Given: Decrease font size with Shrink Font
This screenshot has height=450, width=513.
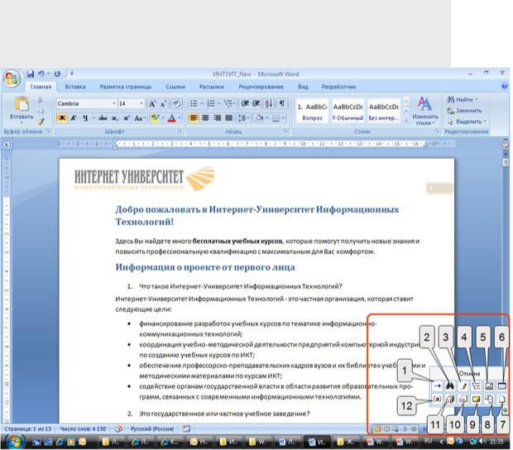Looking at the screenshot, I should coord(164,104).
